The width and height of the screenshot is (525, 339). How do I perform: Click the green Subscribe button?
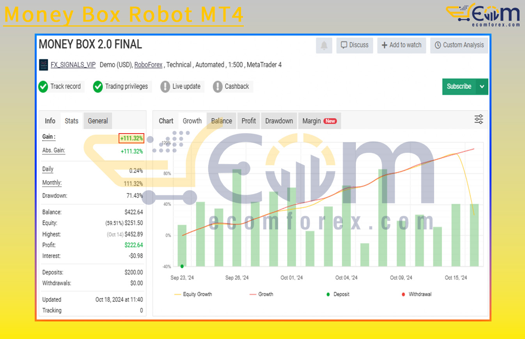click(x=459, y=87)
